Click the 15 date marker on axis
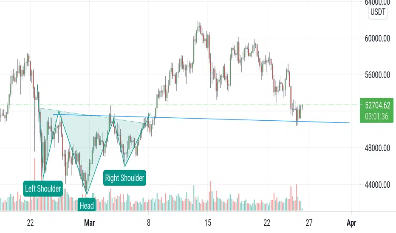The width and height of the screenshot is (396, 233). coord(208,223)
